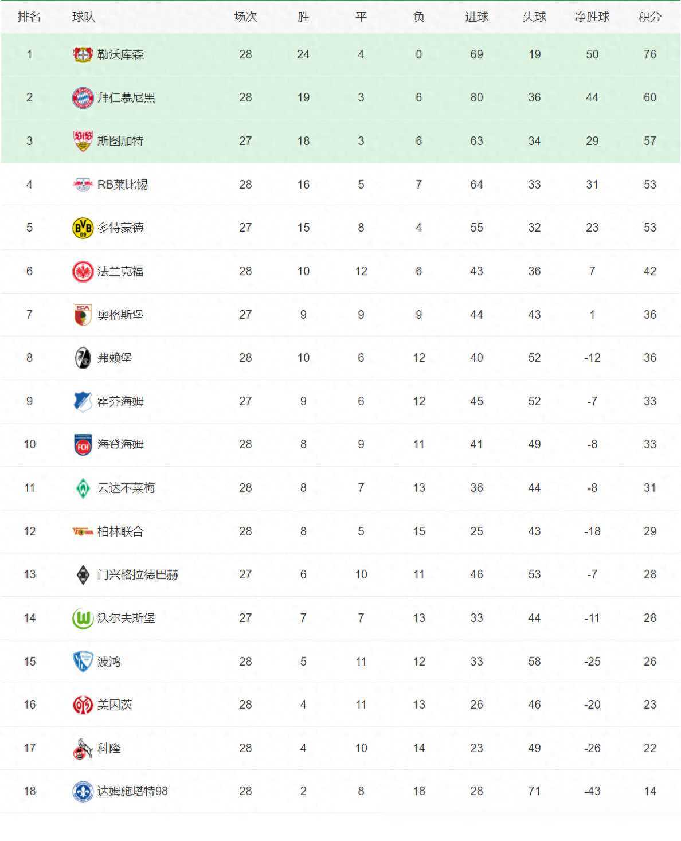The height and width of the screenshot is (841, 681).
Task: Click the Eintracht Frankfurt eagle logo
Action: click(83, 271)
